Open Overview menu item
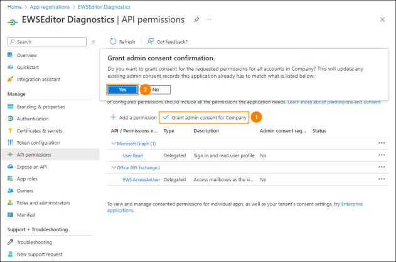 27,55
